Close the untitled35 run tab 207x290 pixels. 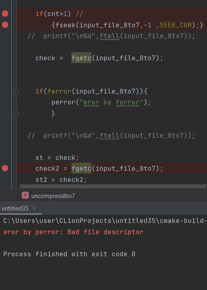coord(34,208)
